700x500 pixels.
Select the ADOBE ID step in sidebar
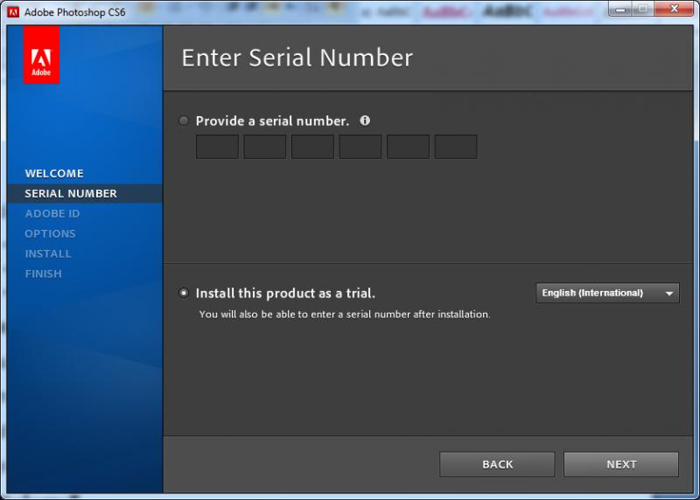click(52, 213)
